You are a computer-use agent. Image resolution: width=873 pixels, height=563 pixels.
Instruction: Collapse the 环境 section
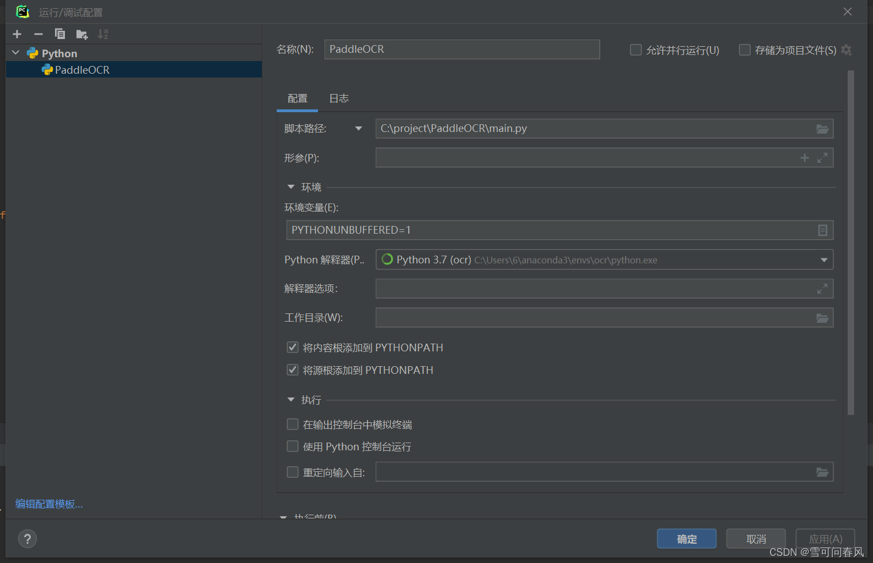tap(291, 187)
